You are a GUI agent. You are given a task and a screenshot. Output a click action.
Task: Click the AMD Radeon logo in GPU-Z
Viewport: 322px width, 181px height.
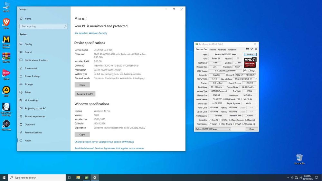(x=250, y=62)
